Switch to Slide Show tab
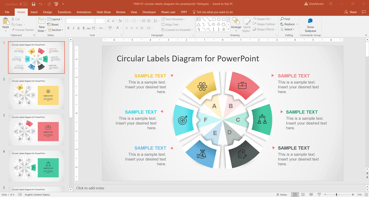Viewport: 369px width, 197px height. point(104,12)
